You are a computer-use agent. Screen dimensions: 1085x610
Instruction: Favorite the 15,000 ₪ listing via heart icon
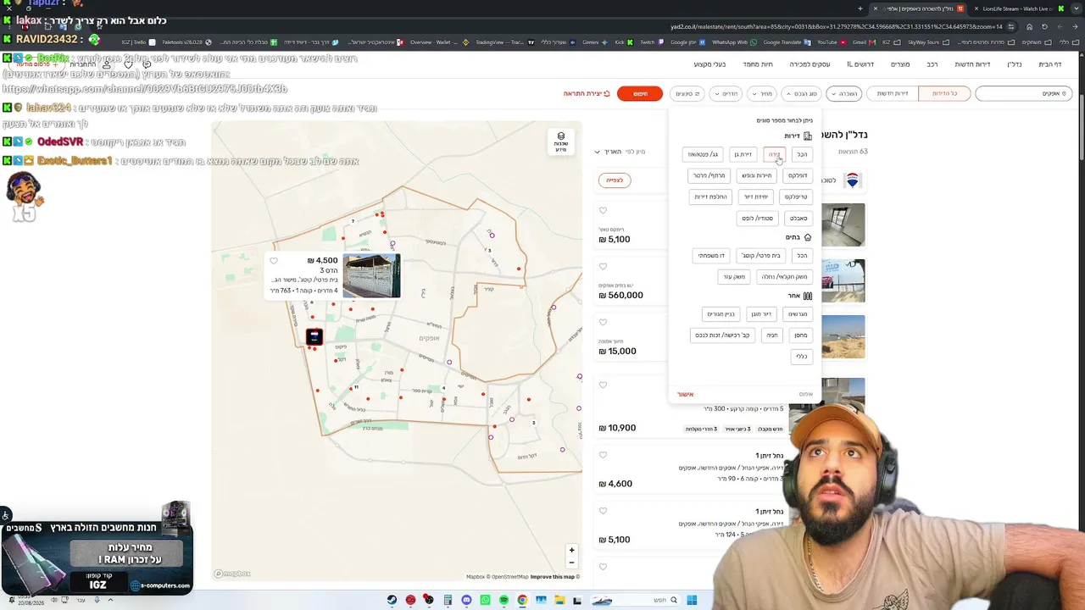coord(603,322)
